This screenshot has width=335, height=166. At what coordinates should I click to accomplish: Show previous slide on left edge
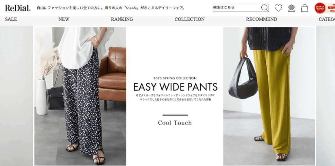coord(16,96)
